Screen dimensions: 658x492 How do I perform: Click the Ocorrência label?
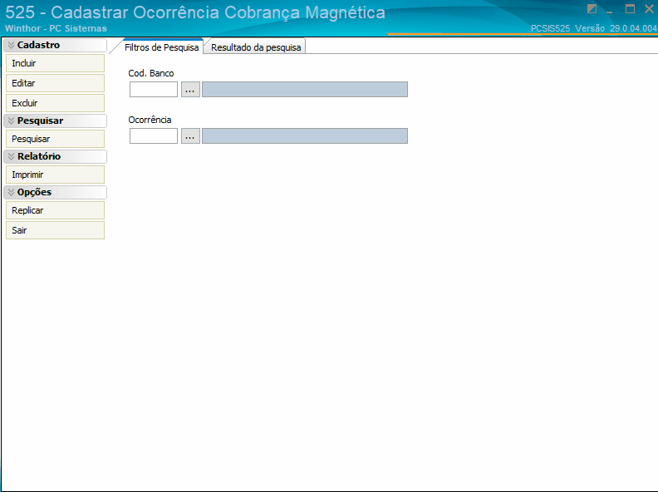pos(150,120)
